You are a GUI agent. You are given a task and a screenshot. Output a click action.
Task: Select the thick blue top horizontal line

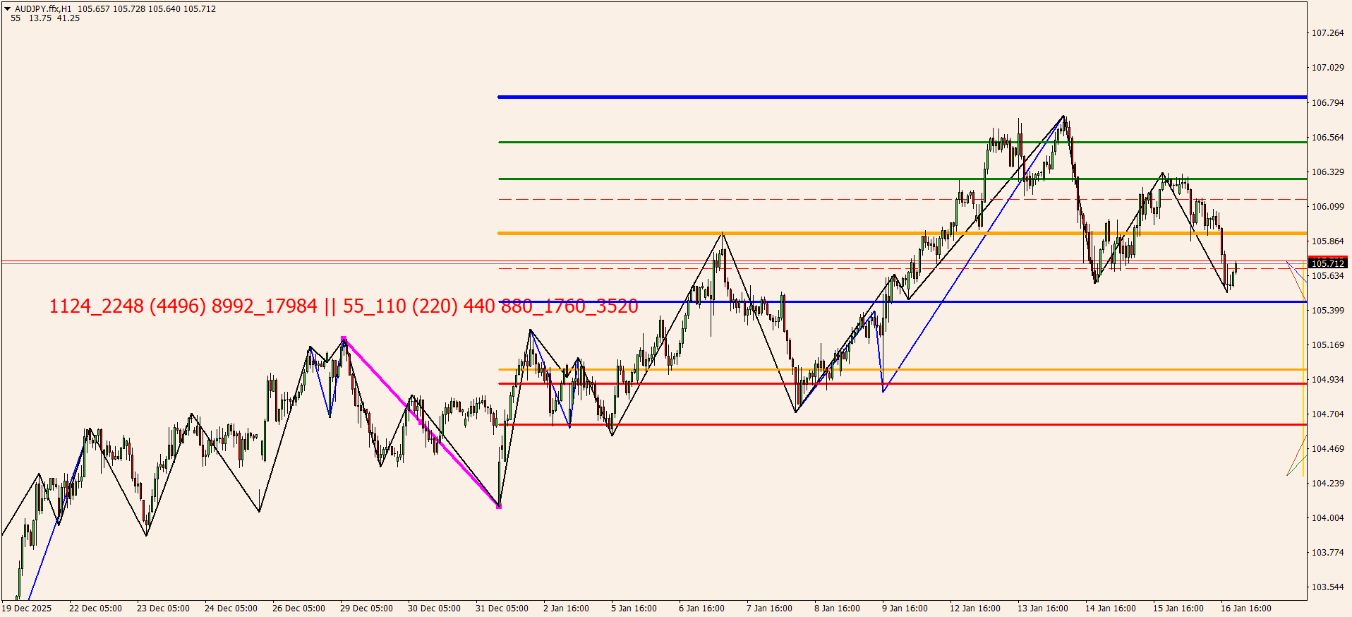[x=847, y=97]
